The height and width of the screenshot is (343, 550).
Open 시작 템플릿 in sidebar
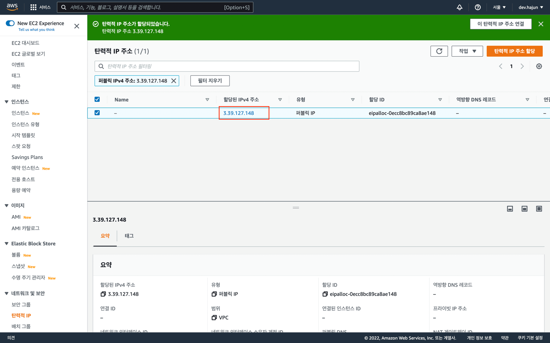pos(23,136)
